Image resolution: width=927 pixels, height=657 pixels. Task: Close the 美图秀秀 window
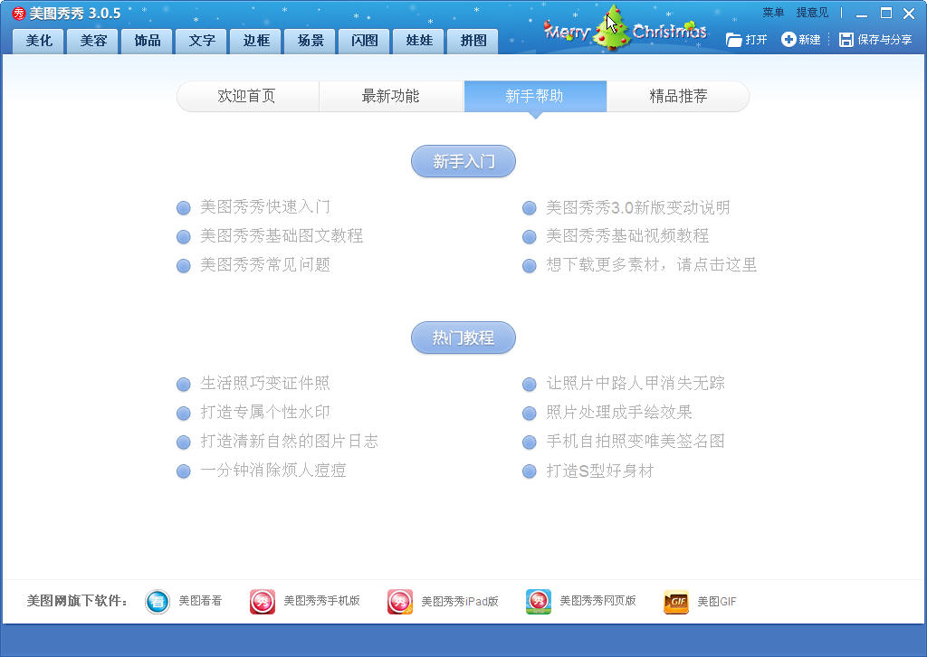click(x=909, y=13)
